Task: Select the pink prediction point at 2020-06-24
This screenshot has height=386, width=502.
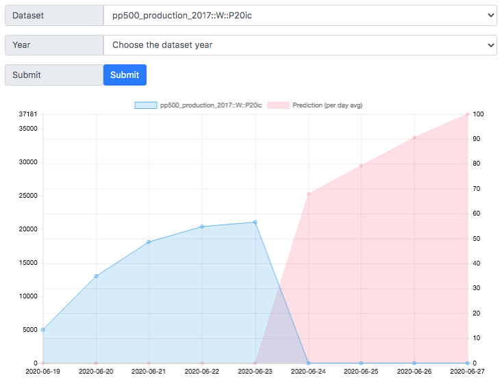Action: coord(309,194)
